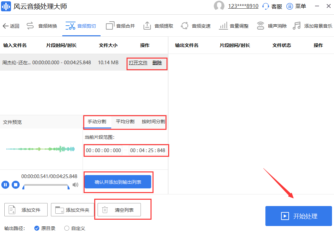Select the 手动分割 mode
The width and height of the screenshot is (334, 234).
(x=97, y=122)
